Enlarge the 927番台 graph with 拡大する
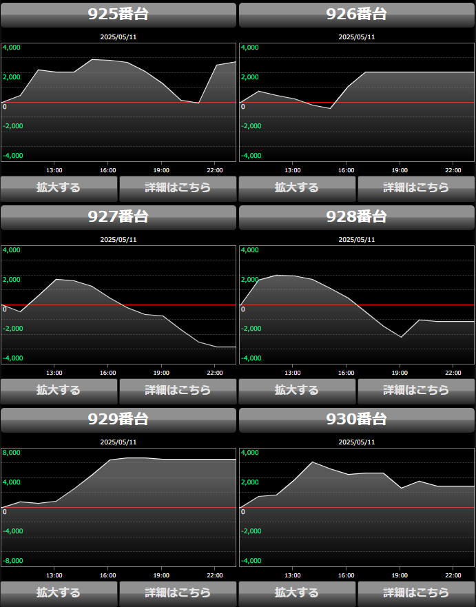Viewport: 476px width, 607px height. coord(59,391)
